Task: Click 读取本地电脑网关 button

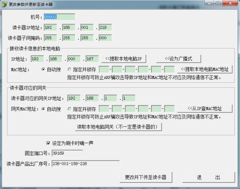Action: pyautogui.click(x=118, y=127)
